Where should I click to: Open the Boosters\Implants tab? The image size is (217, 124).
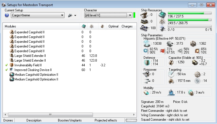tap(70, 120)
